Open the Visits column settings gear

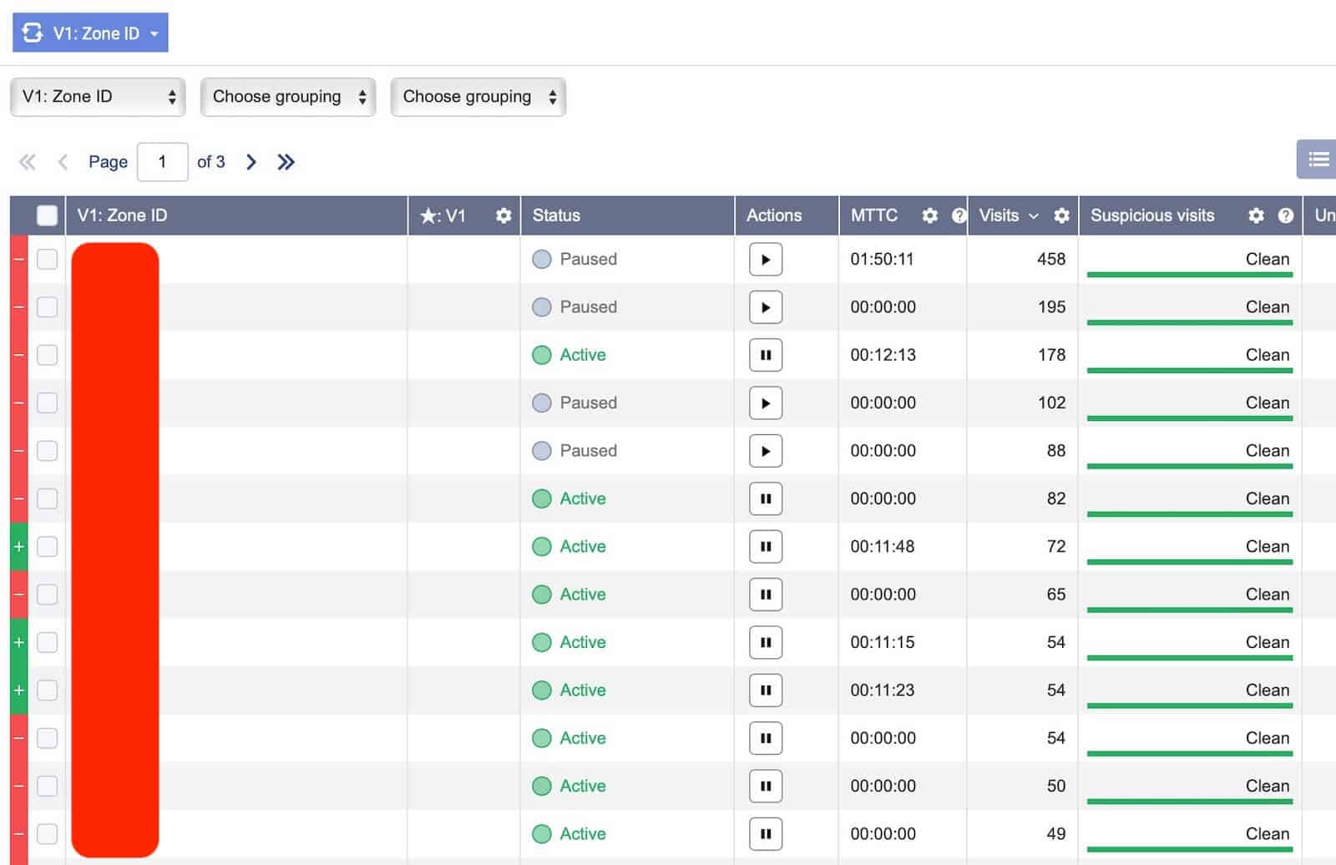click(x=1060, y=215)
